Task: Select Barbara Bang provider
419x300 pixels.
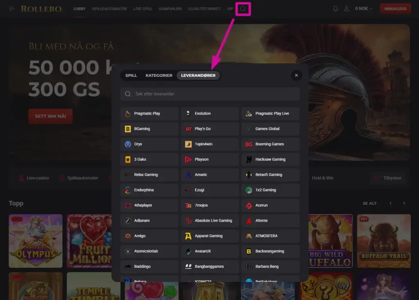Action: [x=270, y=267]
